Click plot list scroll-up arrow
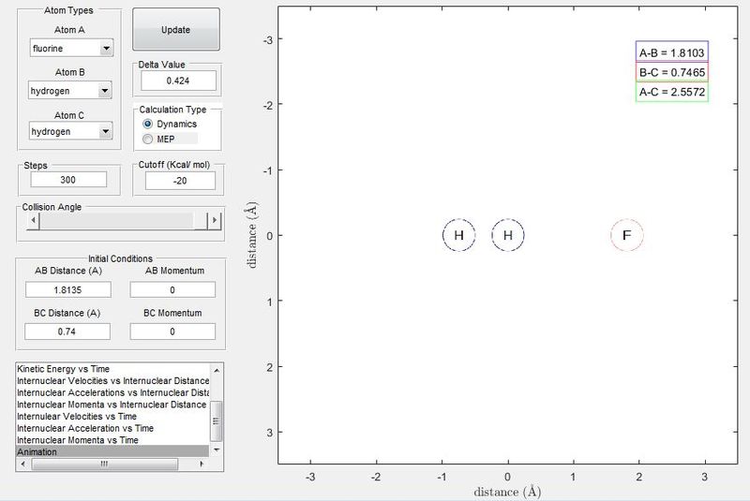 tap(217, 370)
